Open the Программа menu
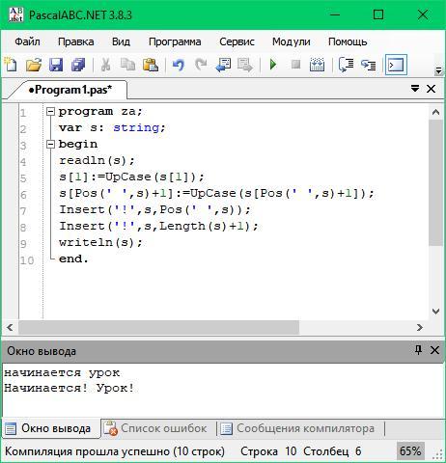This screenshot has width=446, height=463. pos(175,41)
